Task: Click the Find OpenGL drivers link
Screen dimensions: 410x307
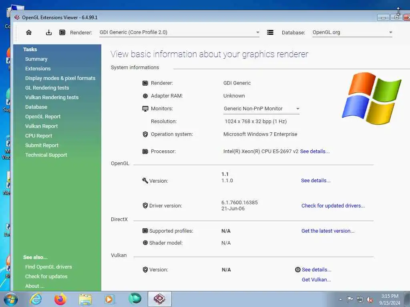Action: point(48,267)
